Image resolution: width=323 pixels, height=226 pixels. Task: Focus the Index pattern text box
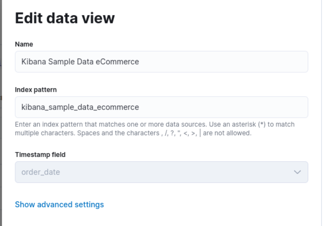click(161, 107)
